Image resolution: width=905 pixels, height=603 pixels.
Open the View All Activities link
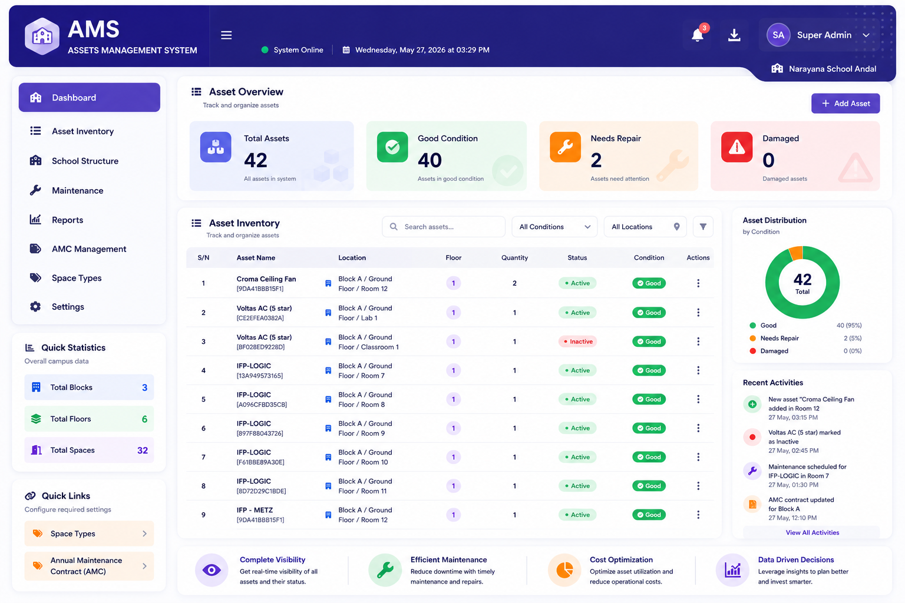click(812, 532)
